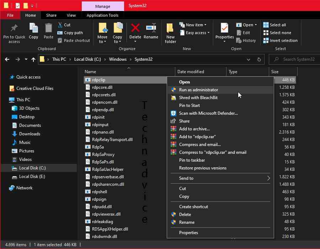
Task: Click the Pin to Quick access icon
Action: [14, 28]
